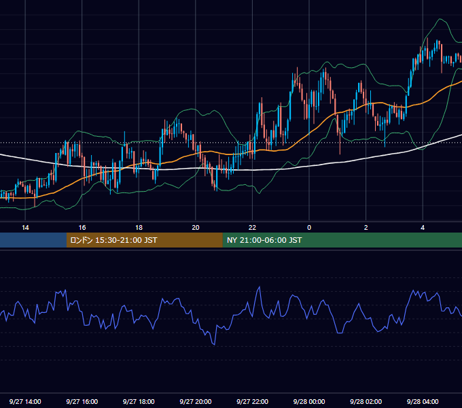Click the 4 hour label on price chart axis
The width and height of the screenshot is (462, 408).
(x=423, y=228)
